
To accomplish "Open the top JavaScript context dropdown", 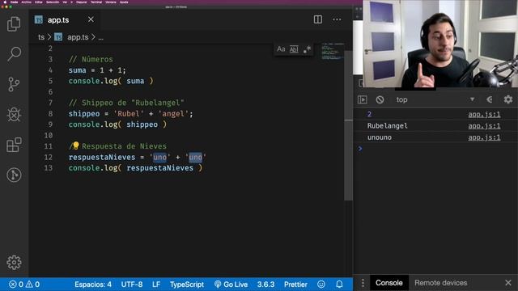I will (x=435, y=99).
